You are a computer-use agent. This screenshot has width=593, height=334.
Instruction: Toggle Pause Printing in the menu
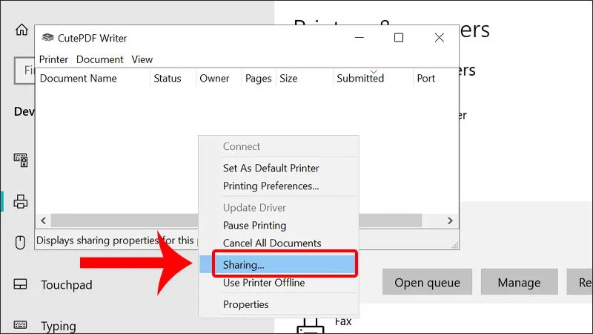[254, 226]
